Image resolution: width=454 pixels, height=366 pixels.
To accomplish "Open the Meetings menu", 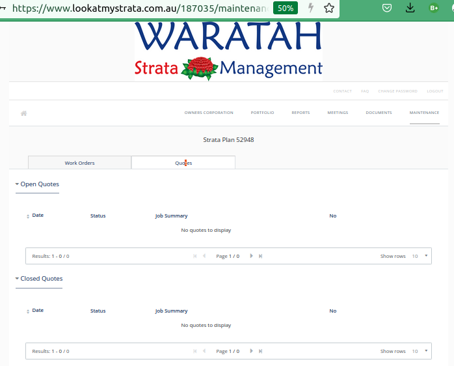I will pos(338,113).
